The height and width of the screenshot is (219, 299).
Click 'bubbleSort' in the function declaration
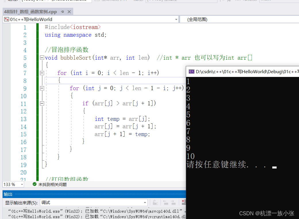76,58
